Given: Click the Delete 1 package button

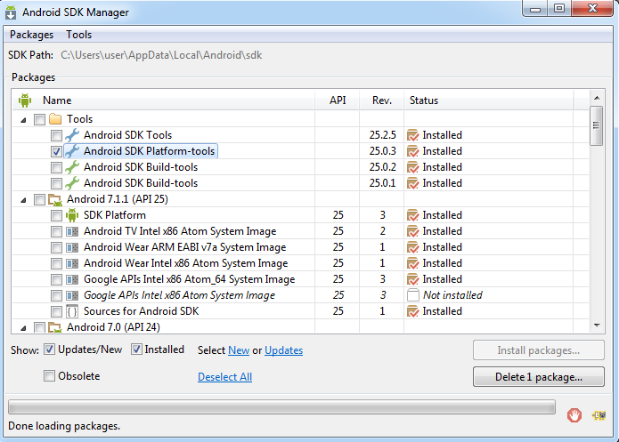Looking at the screenshot, I should pyautogui.click(x=539, y=377).
